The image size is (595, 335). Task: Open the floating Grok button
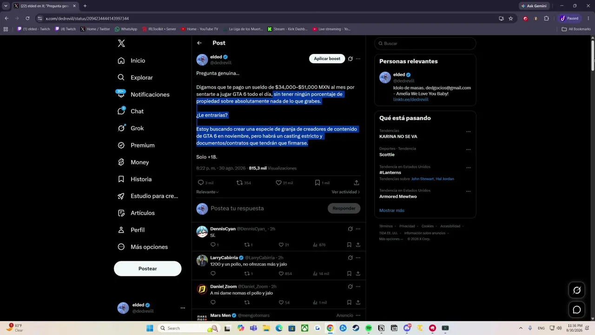point(577,290)
